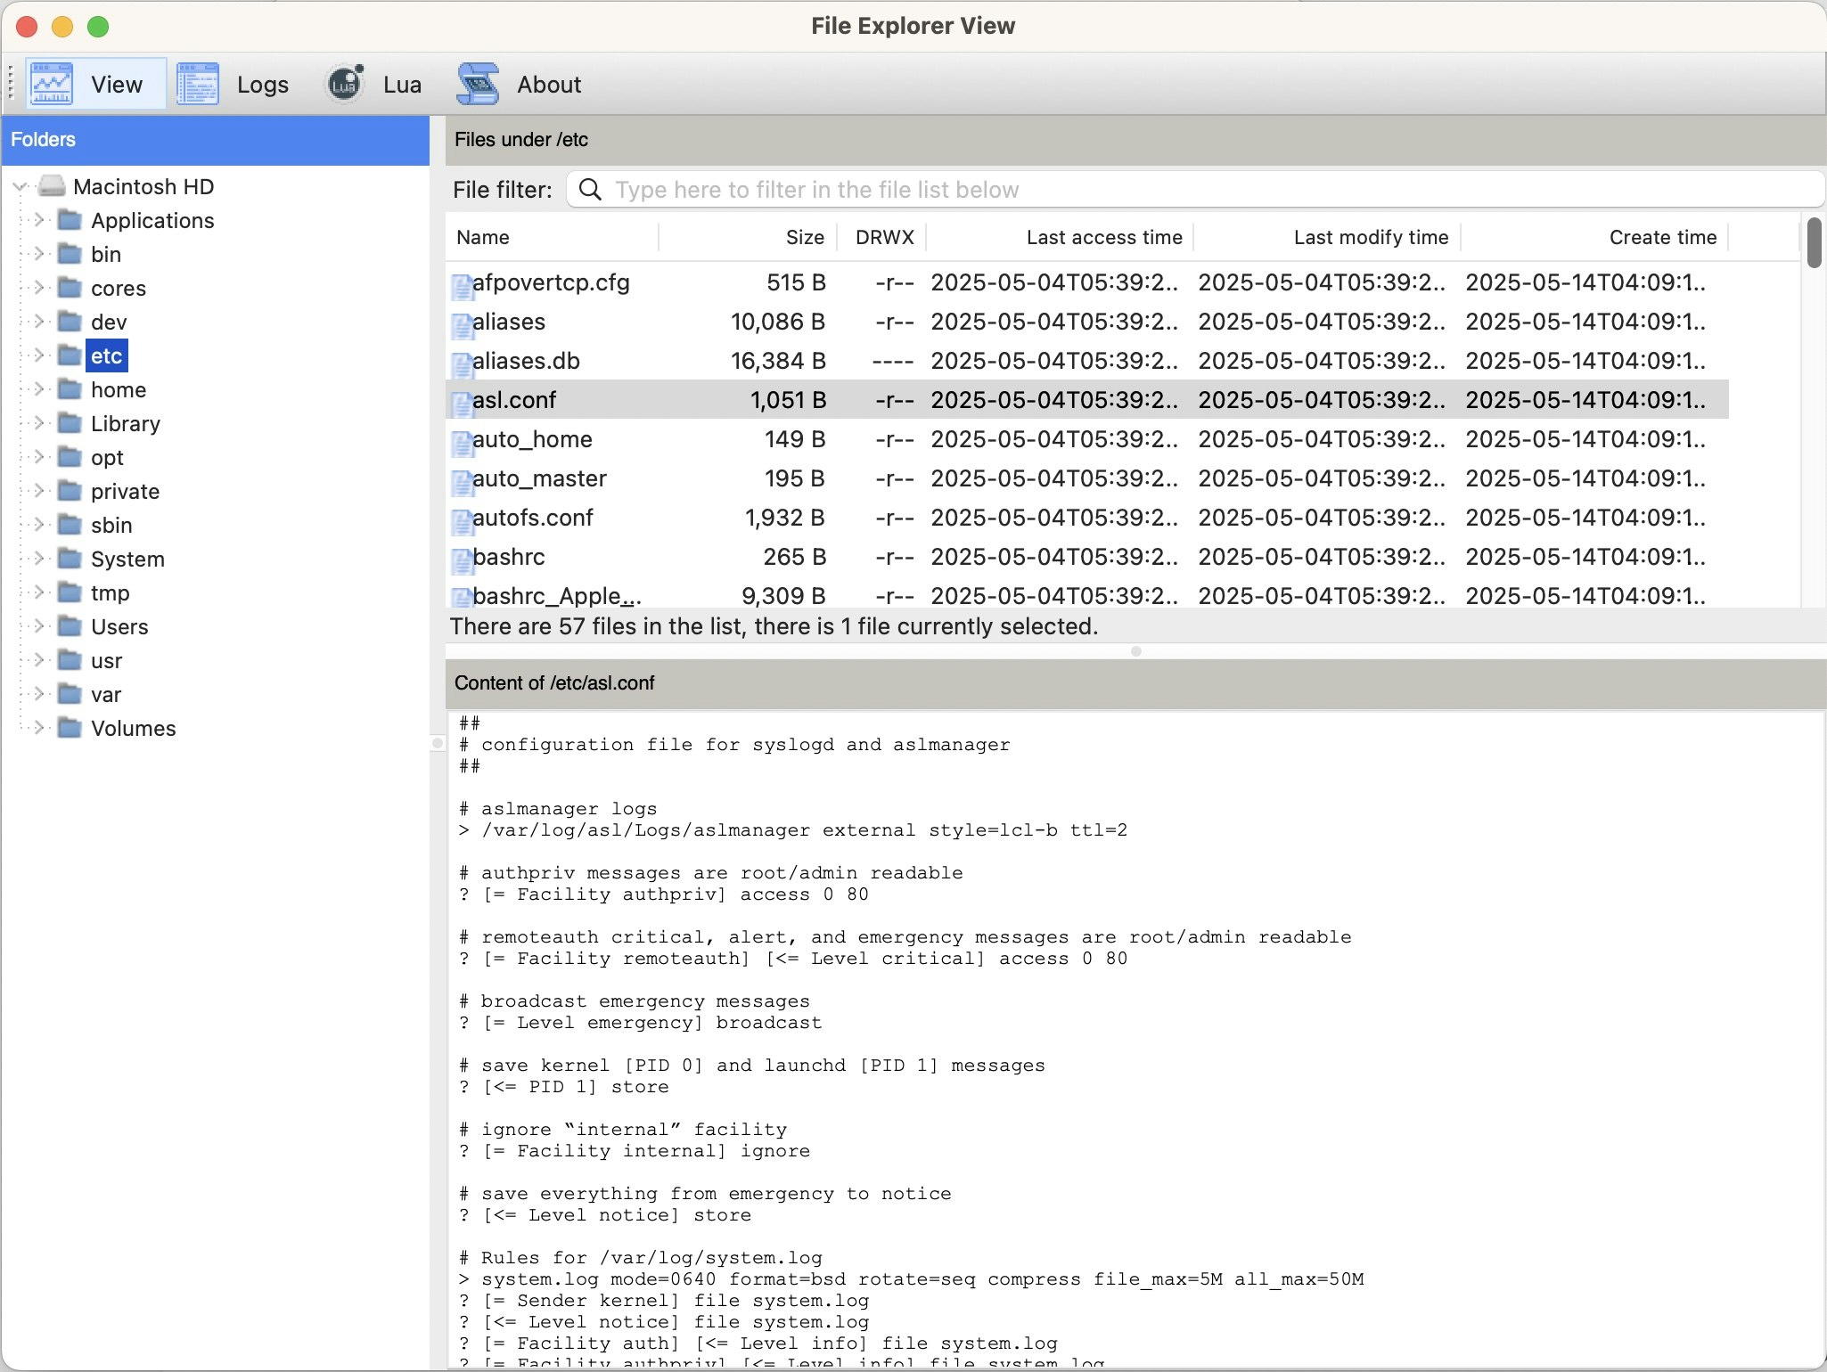Viewport: 1827px width, 1372px height.
Task: Select the Volumes tree item
Action: (x=134, y=728)
